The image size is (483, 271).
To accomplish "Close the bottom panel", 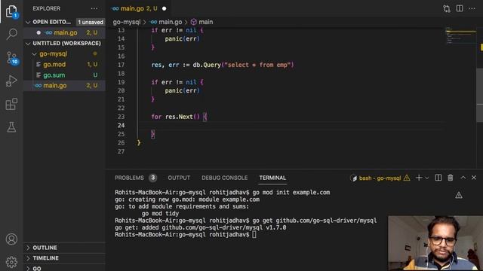I will (x=474, y=178).
